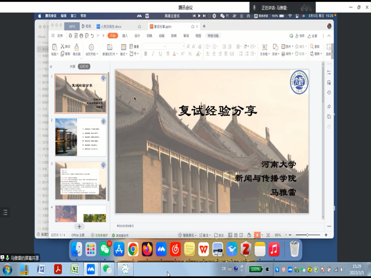This screenshot has width=371, height=278.
Task: Add a new slide with plus button
Action: tap(79, 226)
